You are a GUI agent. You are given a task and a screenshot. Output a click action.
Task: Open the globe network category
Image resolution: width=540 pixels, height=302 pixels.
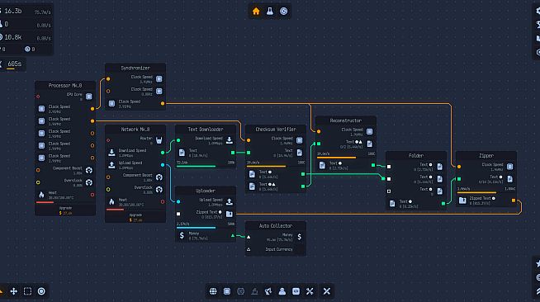tap(213, 291)
